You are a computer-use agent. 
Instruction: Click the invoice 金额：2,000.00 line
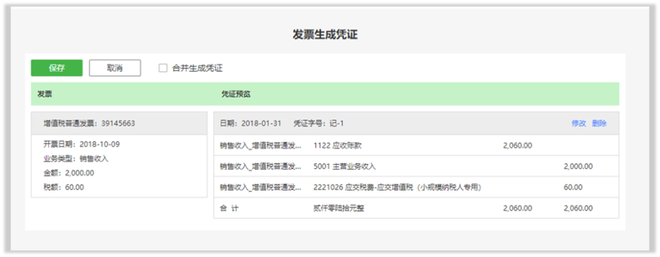(69, 173)
